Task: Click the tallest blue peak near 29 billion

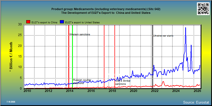Action: click(185, 28)
